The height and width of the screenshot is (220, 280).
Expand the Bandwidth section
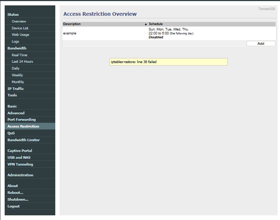pos(17,48)
